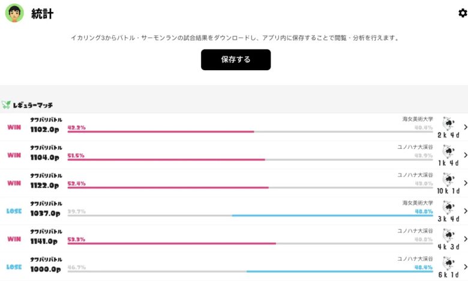Open the settings gear icon
This screenshot has height=281, width=468.
tap(462, 13)
